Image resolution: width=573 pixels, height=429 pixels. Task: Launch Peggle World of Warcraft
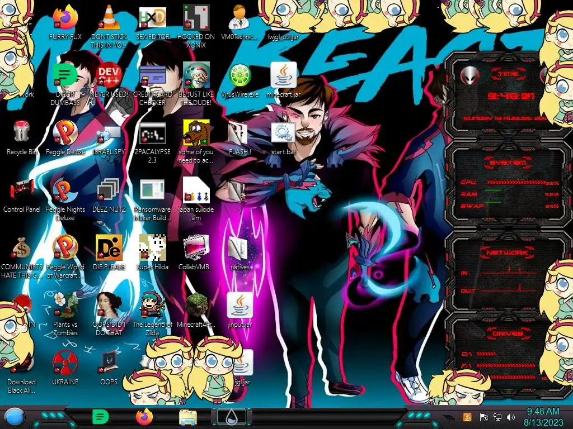[x=65, y=247]
